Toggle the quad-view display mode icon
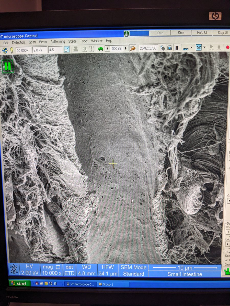 coord(186,48)
